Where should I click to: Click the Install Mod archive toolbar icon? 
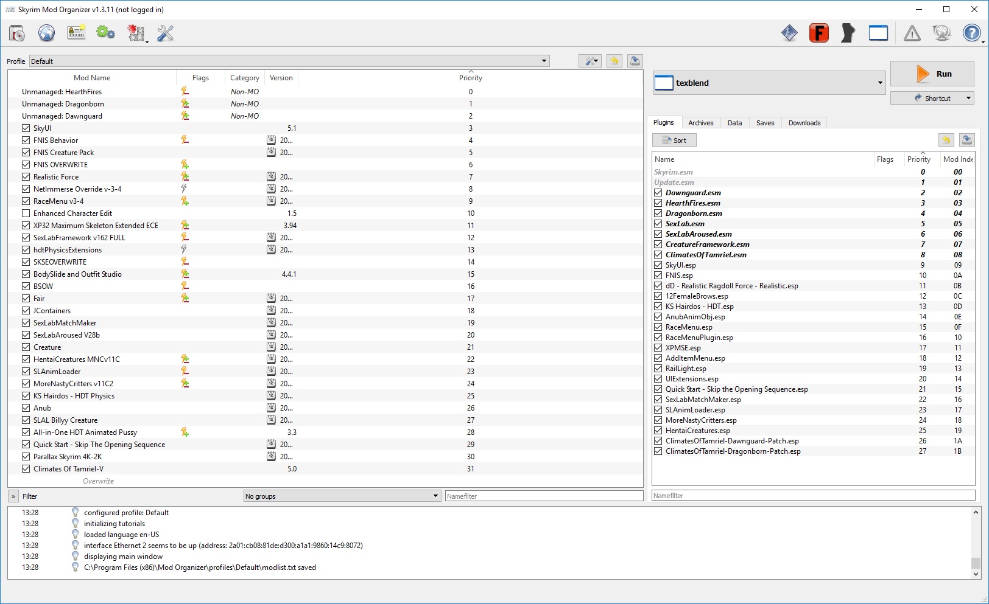[x=17, y=33]
